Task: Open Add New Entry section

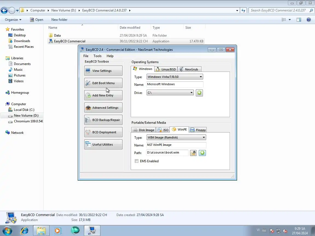Action: click(103, 95)
